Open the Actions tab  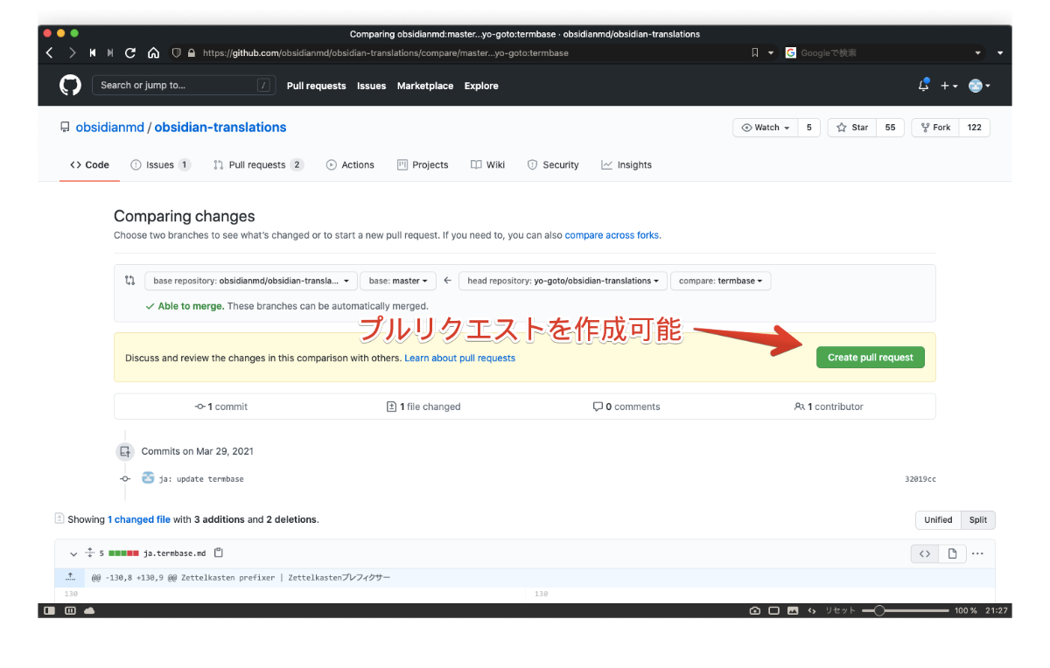350,164
